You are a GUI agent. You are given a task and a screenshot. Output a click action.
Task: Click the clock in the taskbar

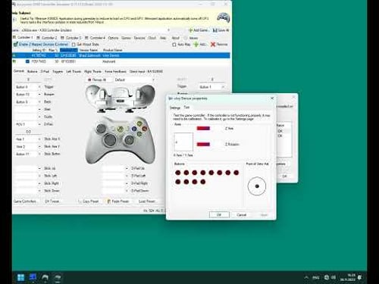(348, 277)
